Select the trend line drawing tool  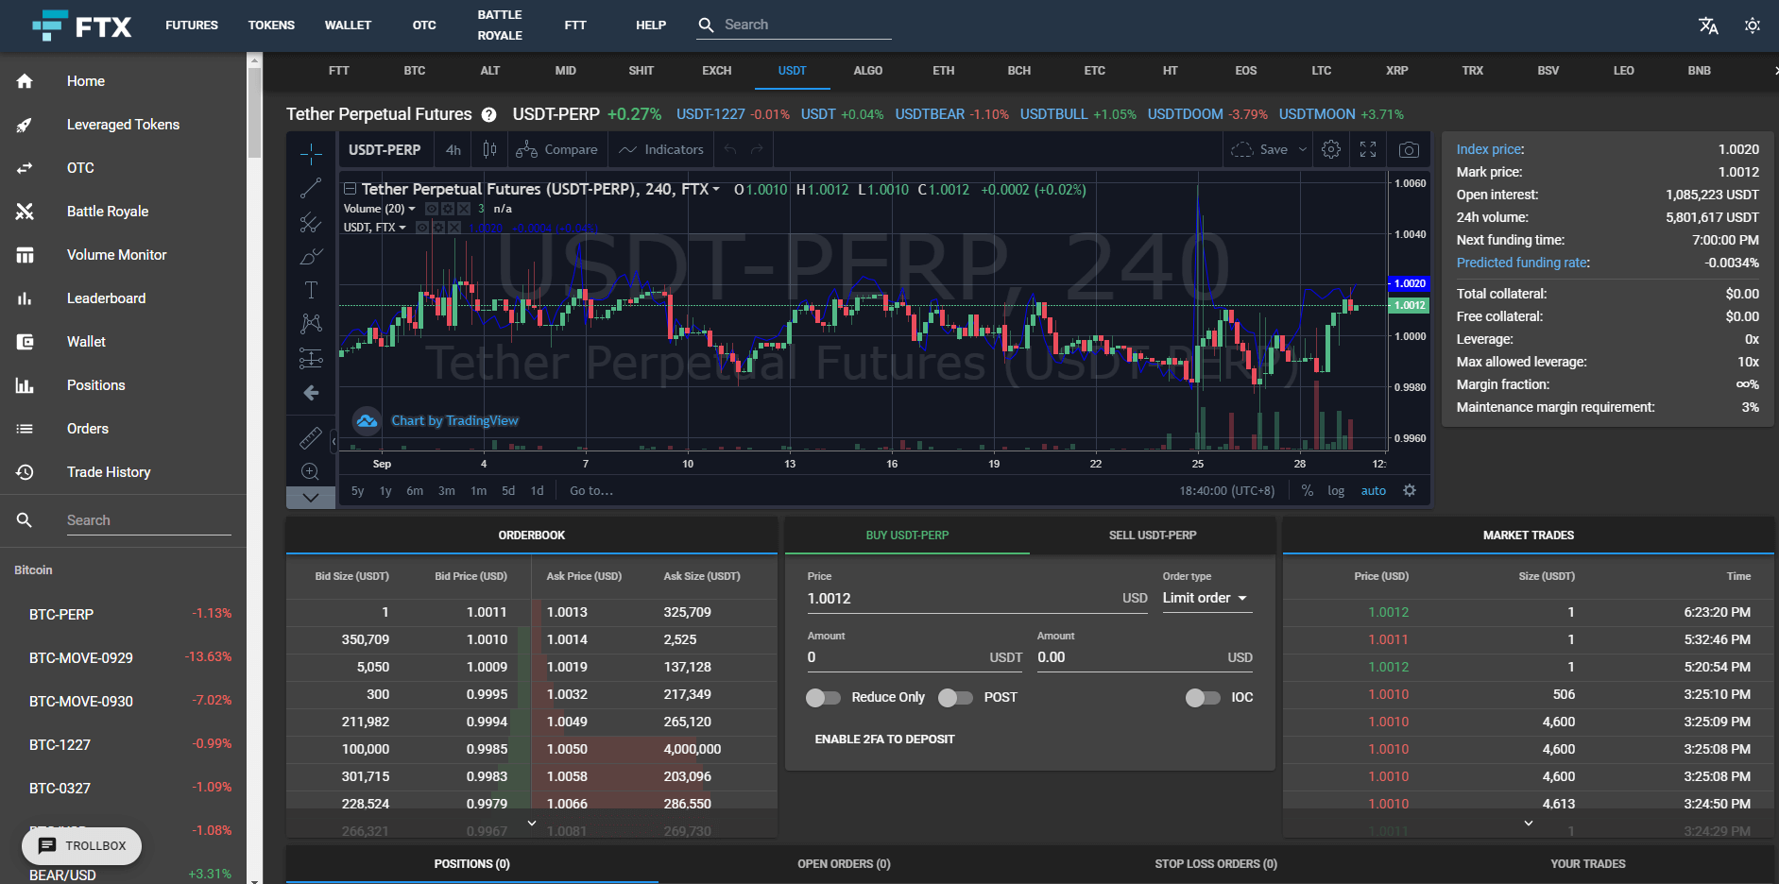click(x=311, y=188)
